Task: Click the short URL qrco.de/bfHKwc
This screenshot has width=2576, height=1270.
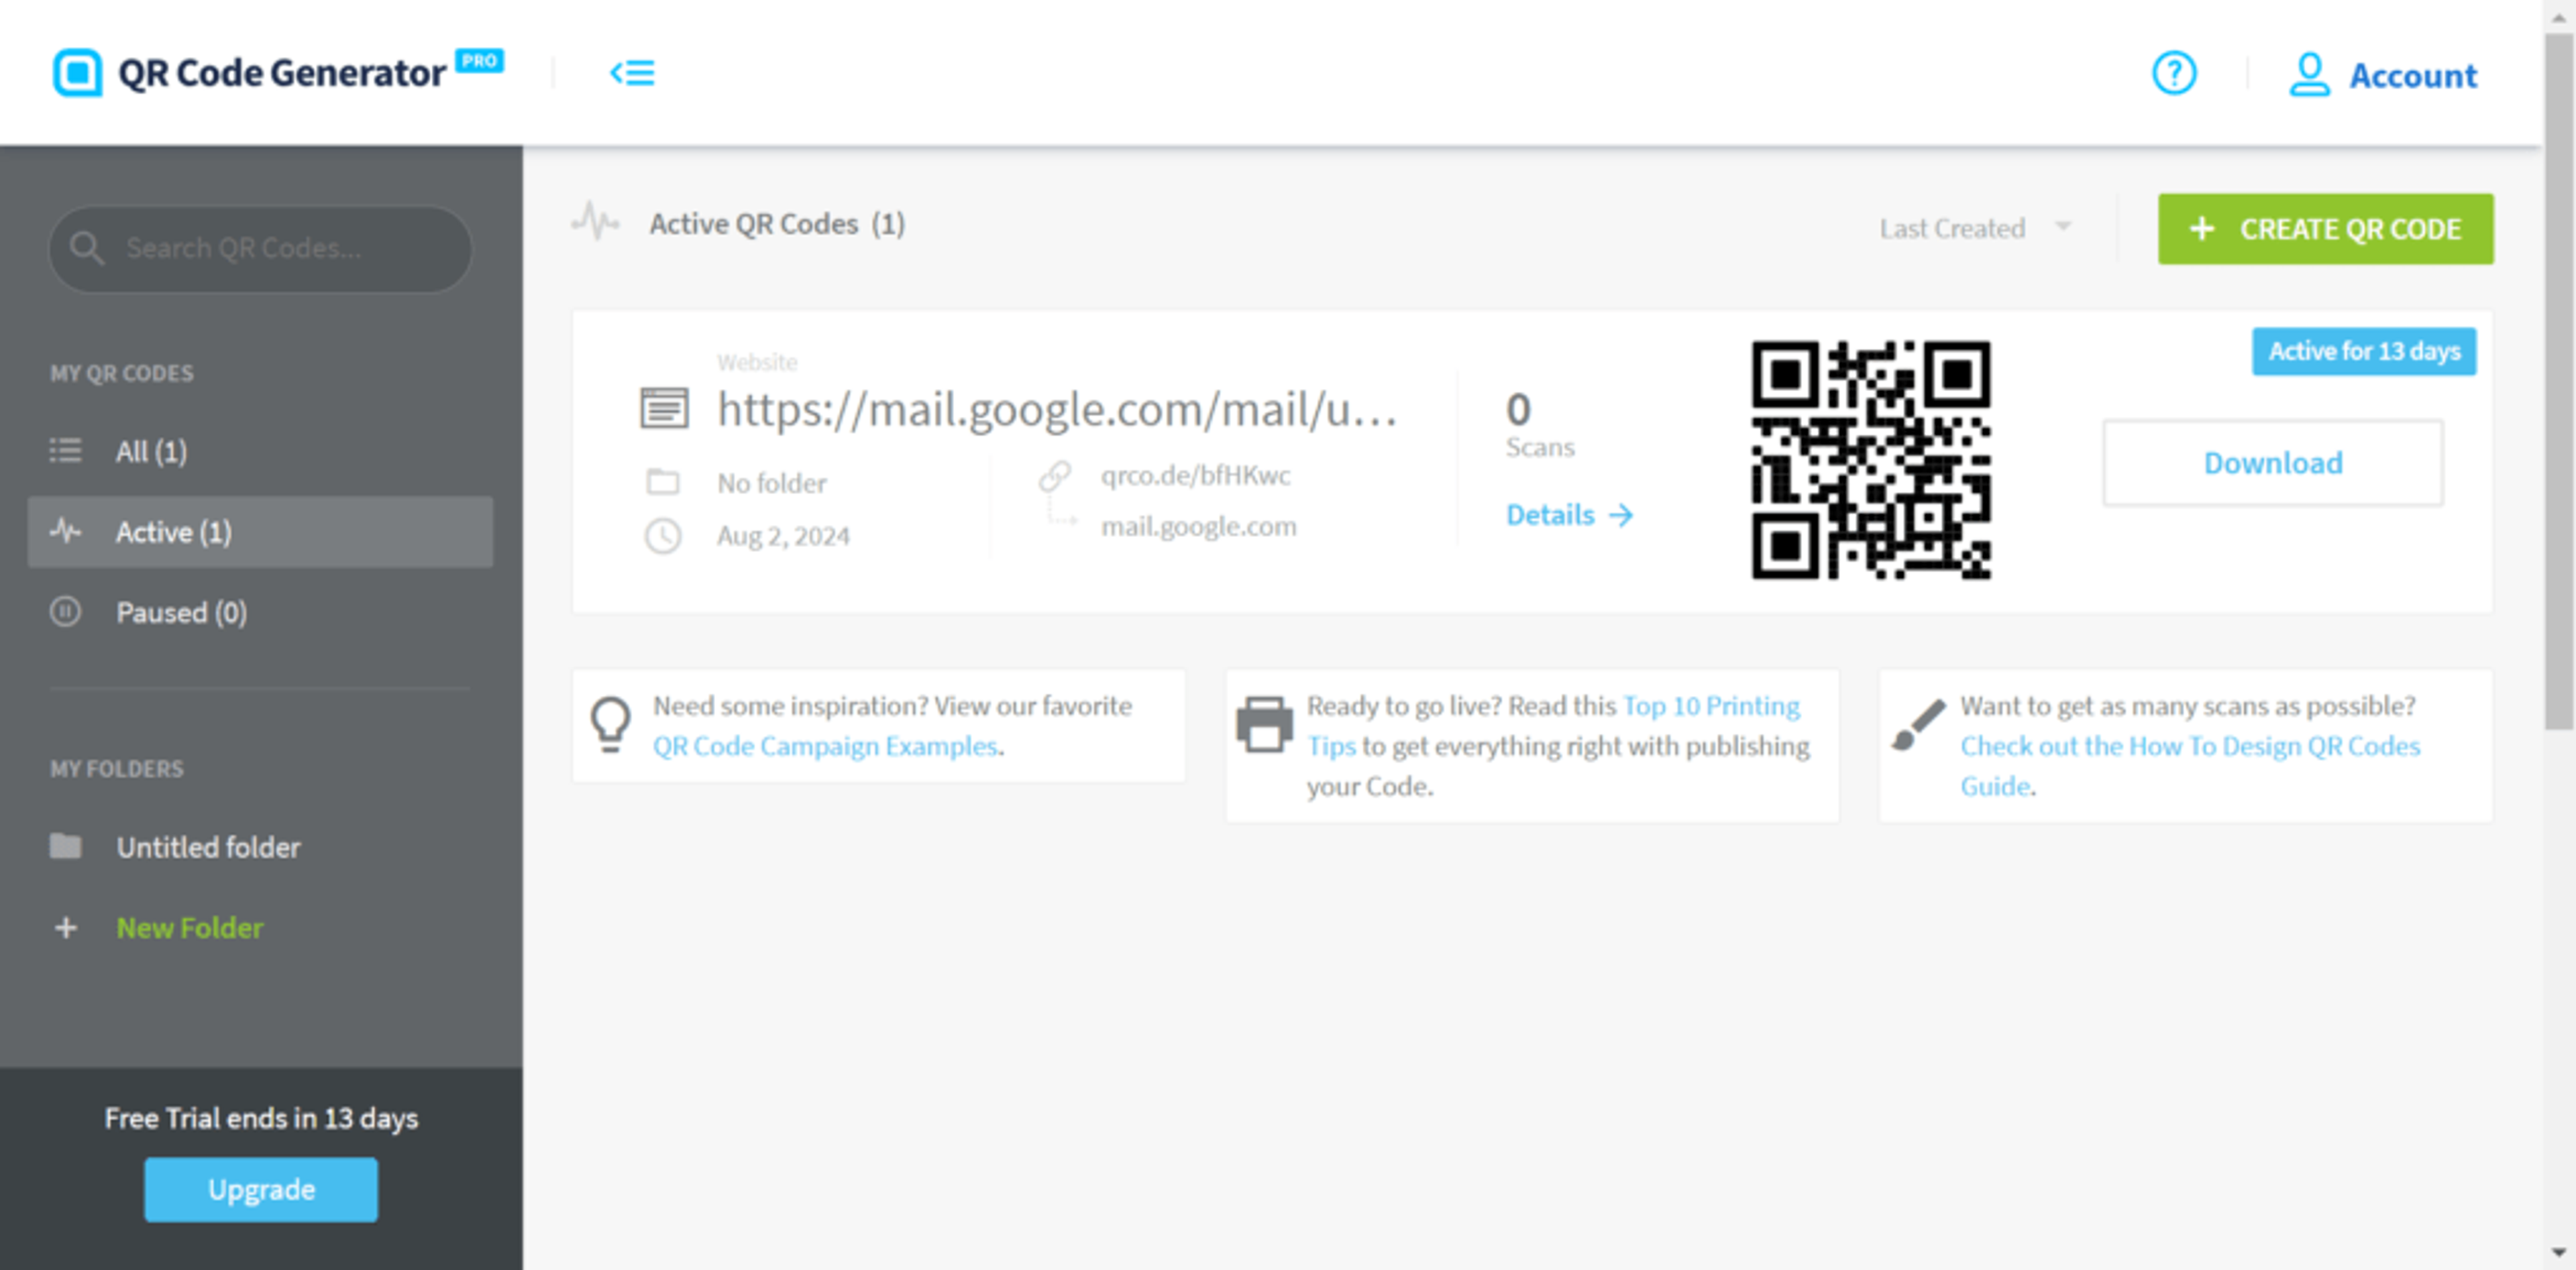Action: [x=1195, y=475]
